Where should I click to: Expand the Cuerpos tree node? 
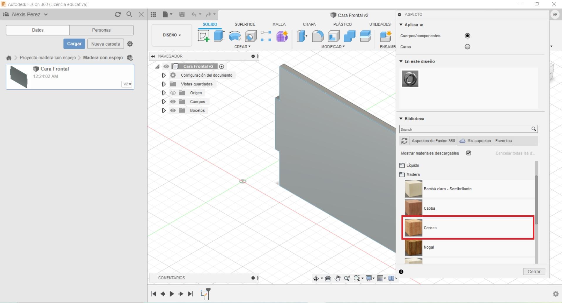coord(164,102)
